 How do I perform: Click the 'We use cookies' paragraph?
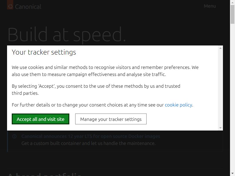point(105,71)
